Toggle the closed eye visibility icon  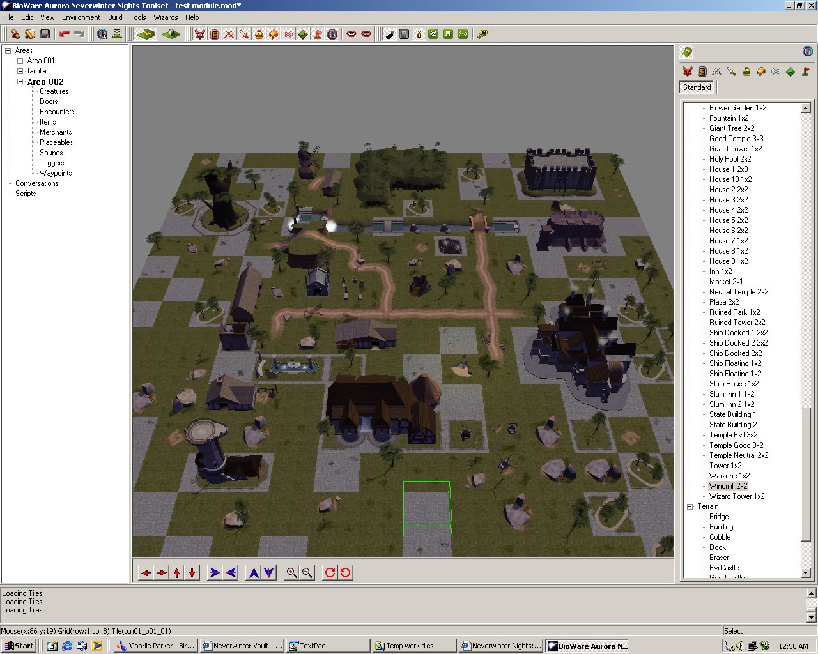tap(366, 34)
